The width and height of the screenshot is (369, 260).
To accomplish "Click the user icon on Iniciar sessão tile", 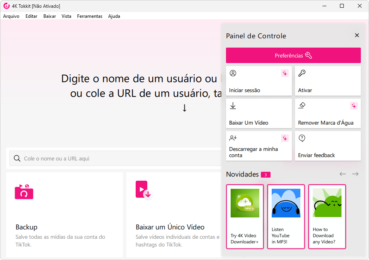I will [x=233, y=73].
